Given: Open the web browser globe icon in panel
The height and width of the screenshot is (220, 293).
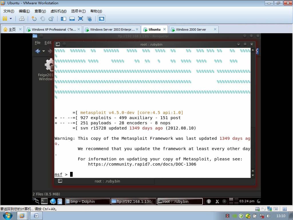Looking at the screenshot, I should click(53, 201).
